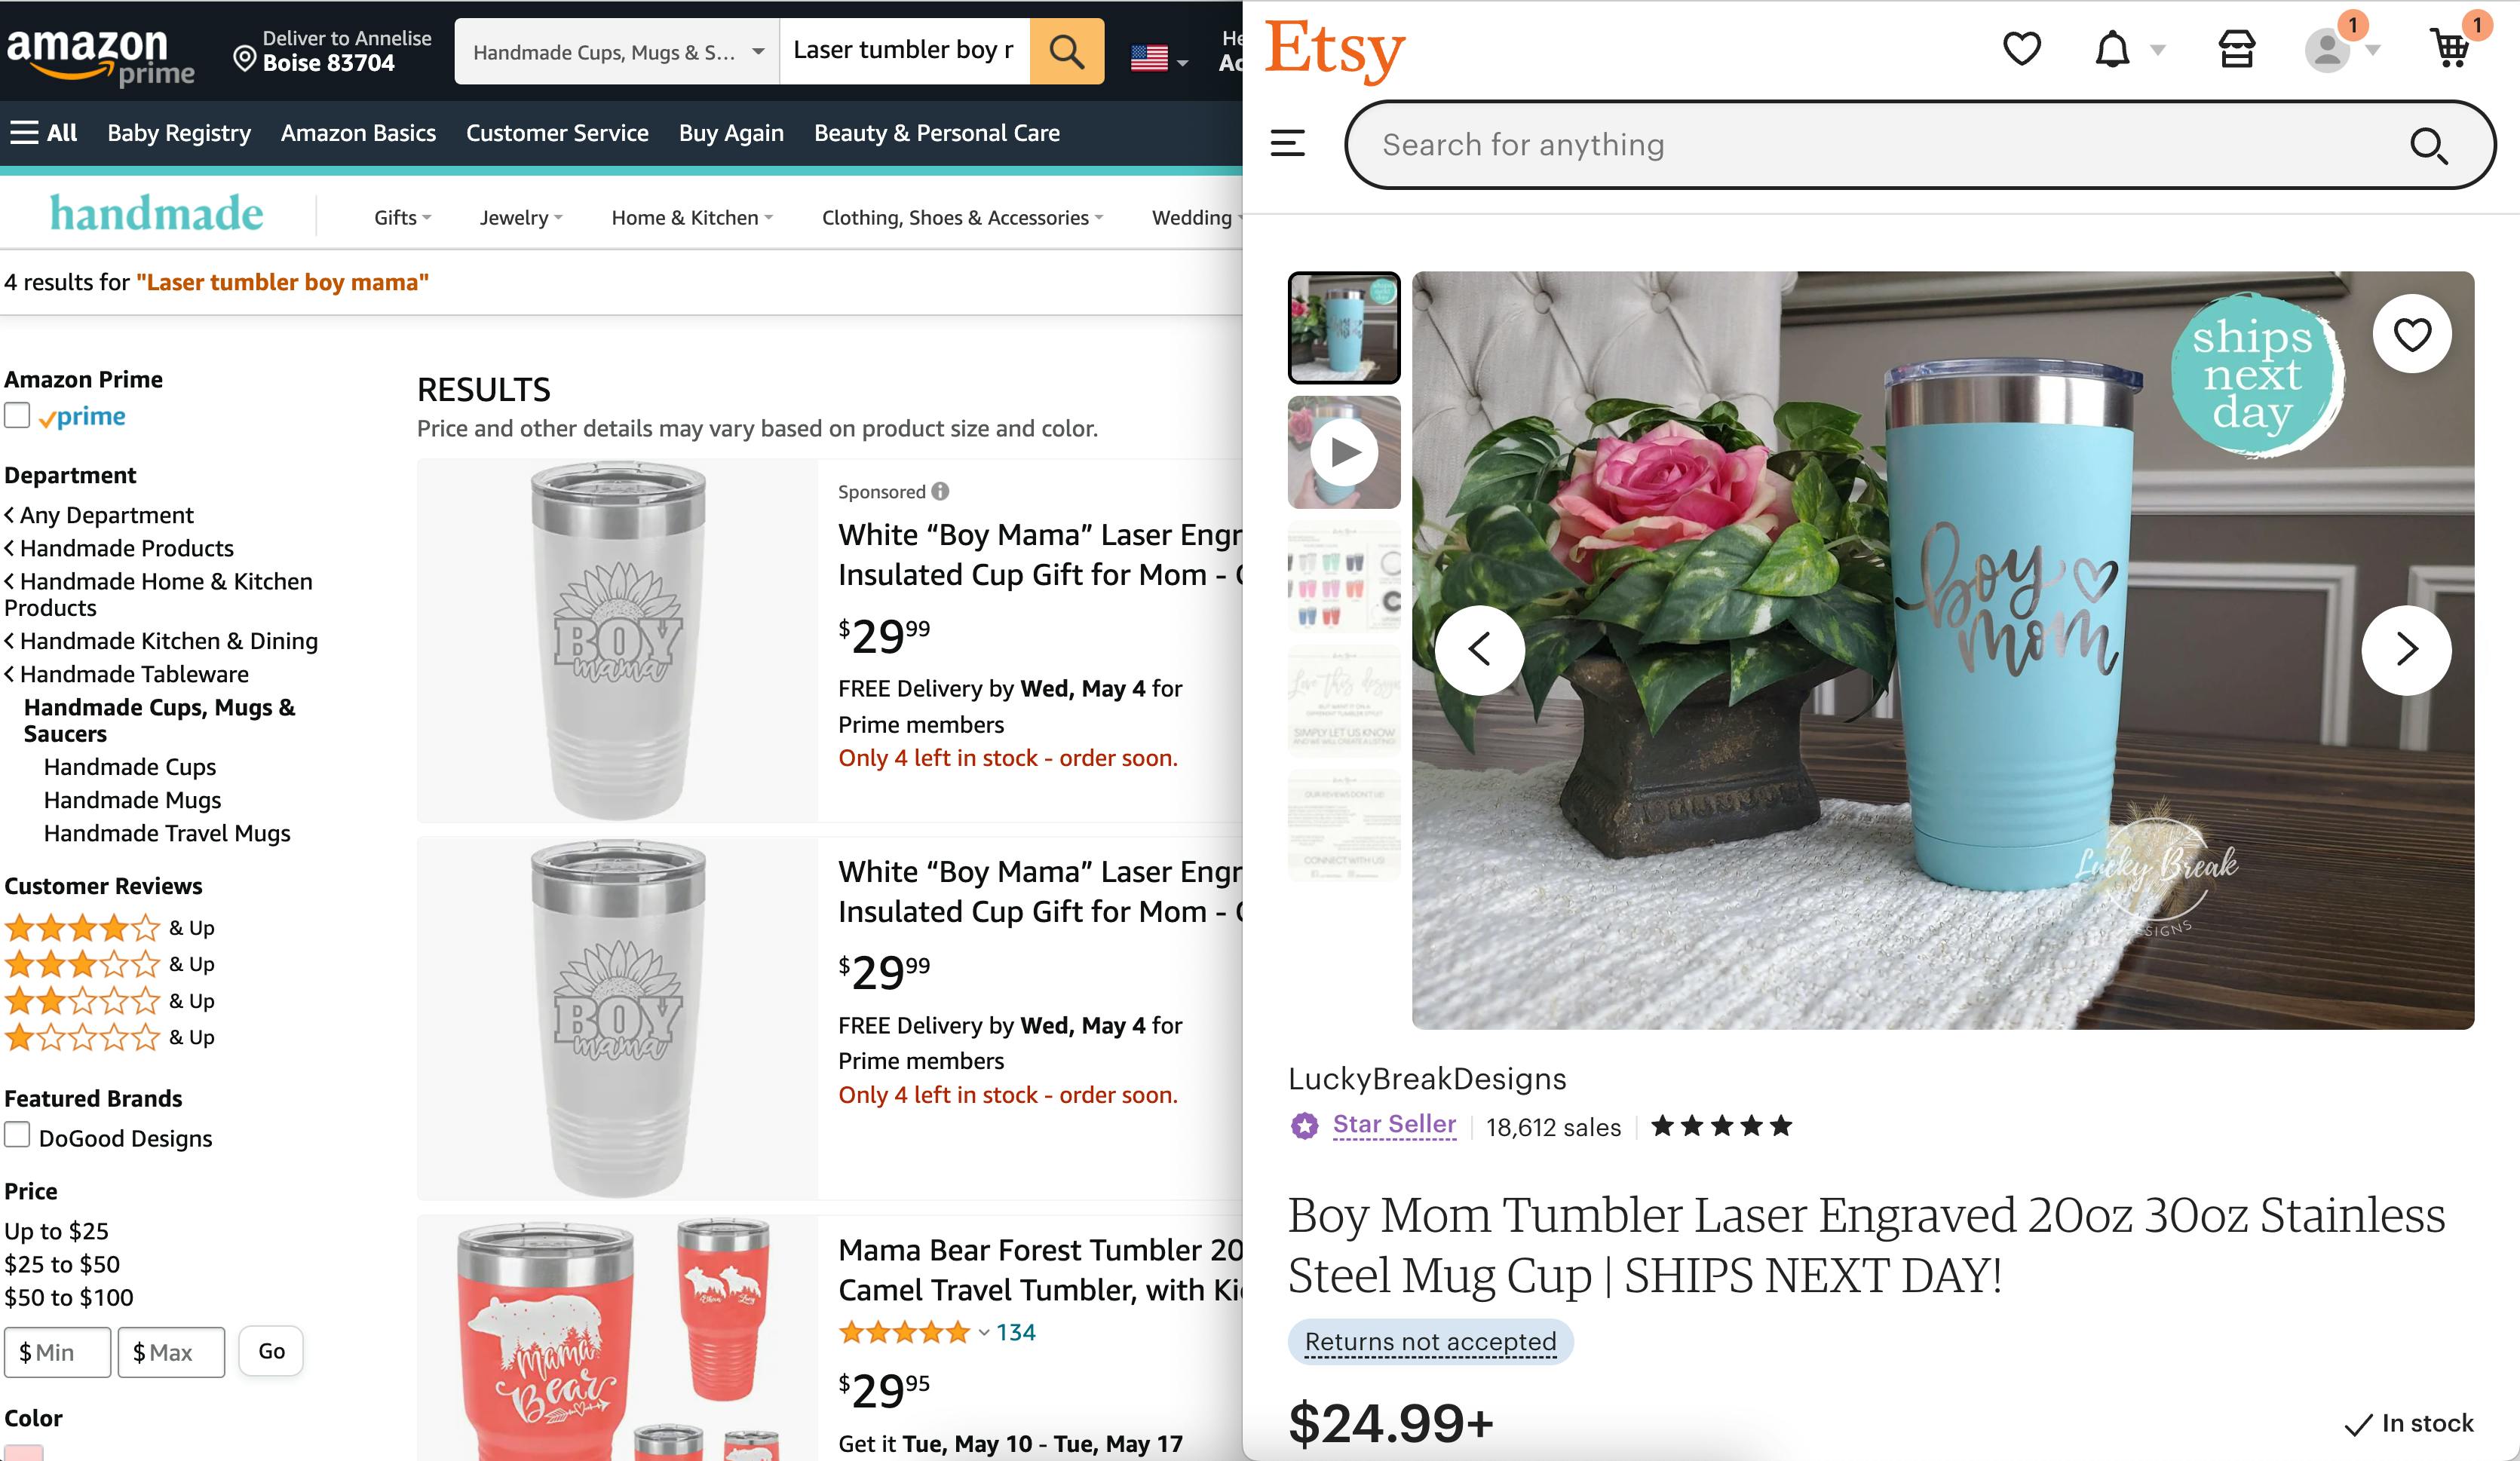The height and width of the screenshot is (1461, 2520).
Task: Open the Etsy hamburger menu
Action: 1288,143
